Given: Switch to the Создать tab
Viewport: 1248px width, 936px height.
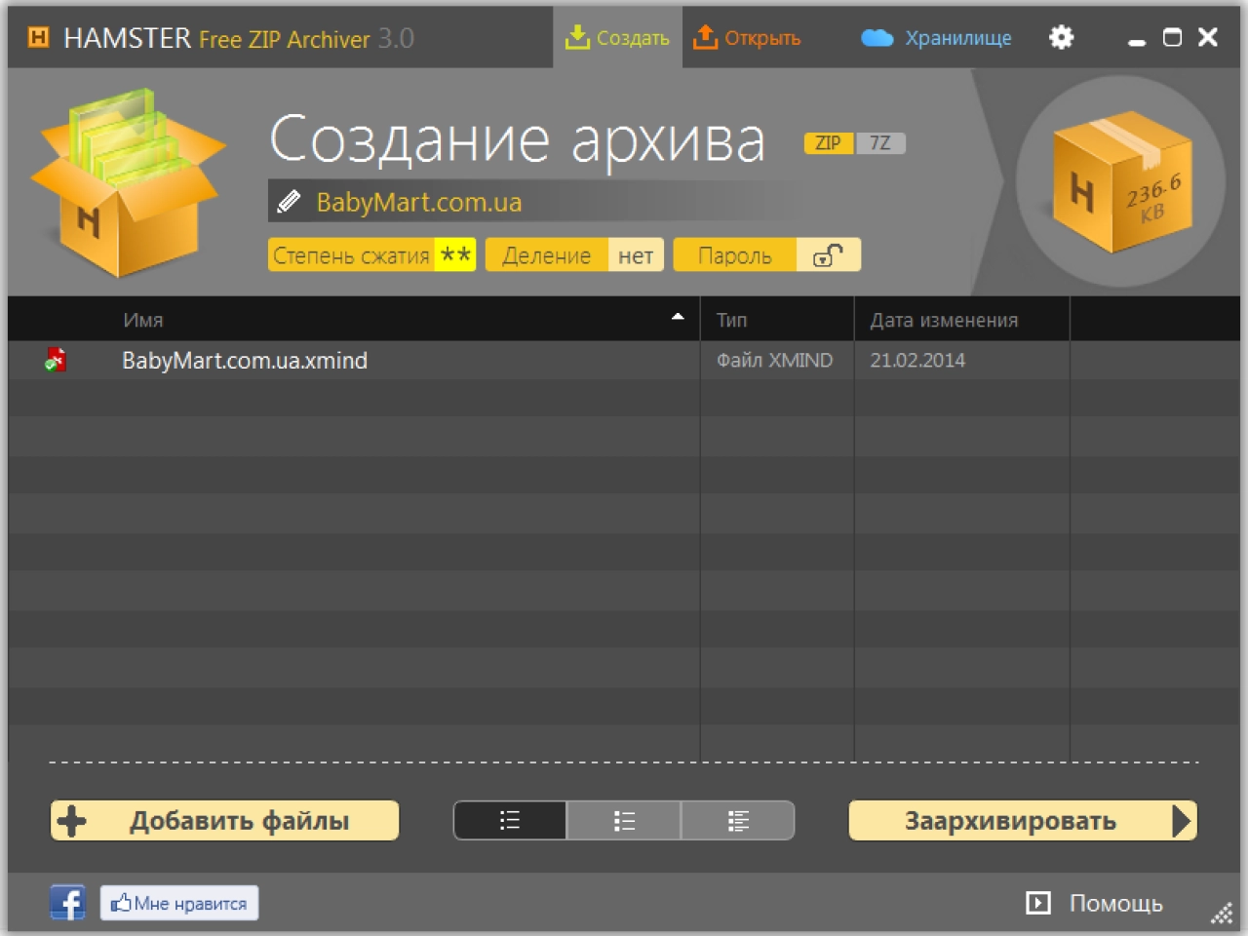Looking at the screenshot, I should click(617, 37).
